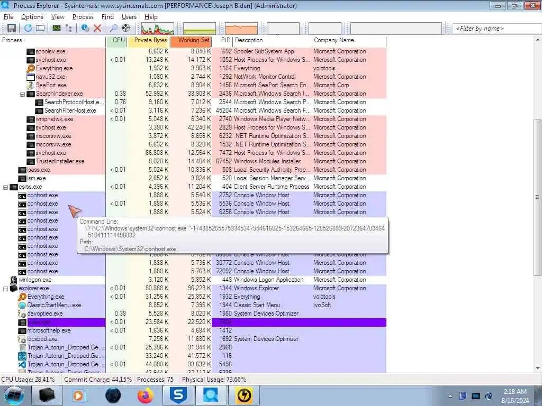The height and width of the screenshot is (406, 542).
Task: Click the Trojan process icon in the PID 5496 row
Action: point(22,365)
